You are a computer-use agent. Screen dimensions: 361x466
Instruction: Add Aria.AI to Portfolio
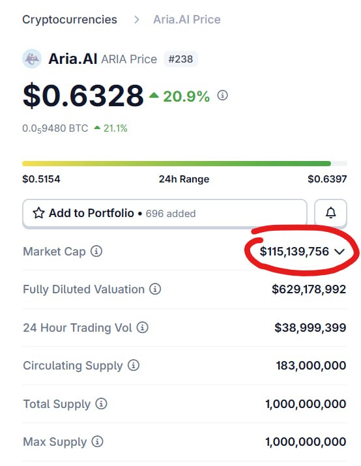click(165, 213)
